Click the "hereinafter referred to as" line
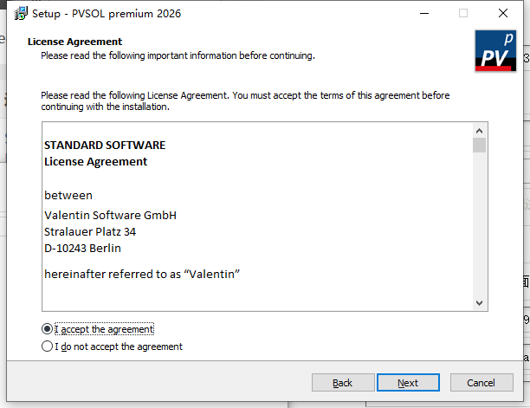 tap(141, 274)
